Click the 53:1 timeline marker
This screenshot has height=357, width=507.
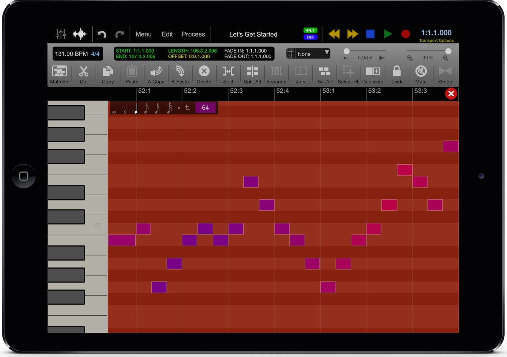329,91
